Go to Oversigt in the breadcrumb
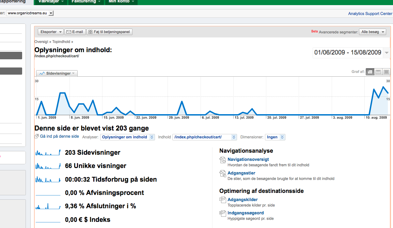The width and height of the screenshot is (393, 228). (41, 42)
